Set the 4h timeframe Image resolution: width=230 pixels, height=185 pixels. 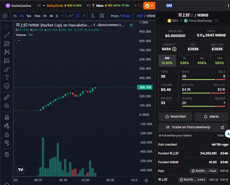tap(51, 16)
